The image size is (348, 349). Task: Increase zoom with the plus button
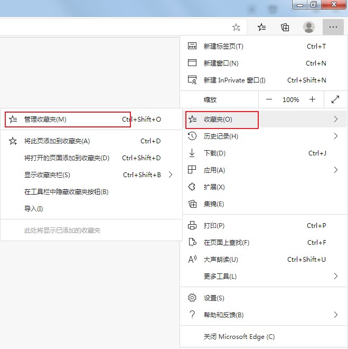click(x=312, y=99)
